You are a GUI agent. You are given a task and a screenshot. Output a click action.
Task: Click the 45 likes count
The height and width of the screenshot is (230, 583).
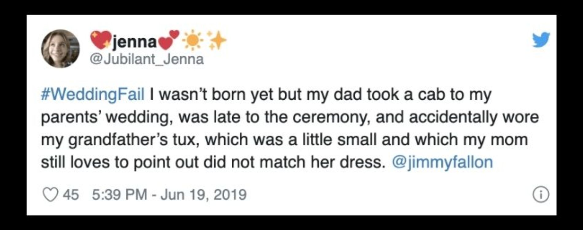71,195
